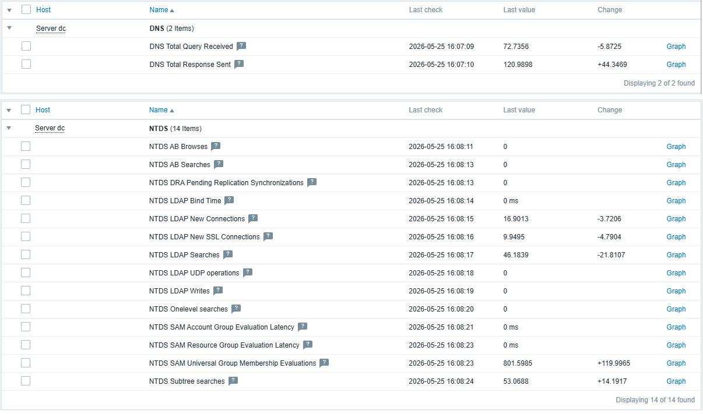View Graph for SAM Universal Group Membership Evaluations
Viewport: 703px width, 414px height.
coord(676,363)
